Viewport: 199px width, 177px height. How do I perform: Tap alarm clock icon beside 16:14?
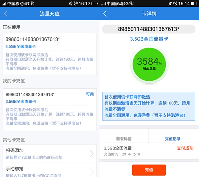[x=175, y=3]
